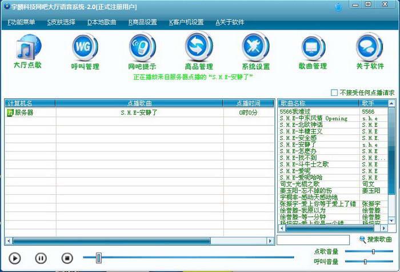Click the app logo in the title bar
This screenshot has width=400, height=272.
click(7, 6)
